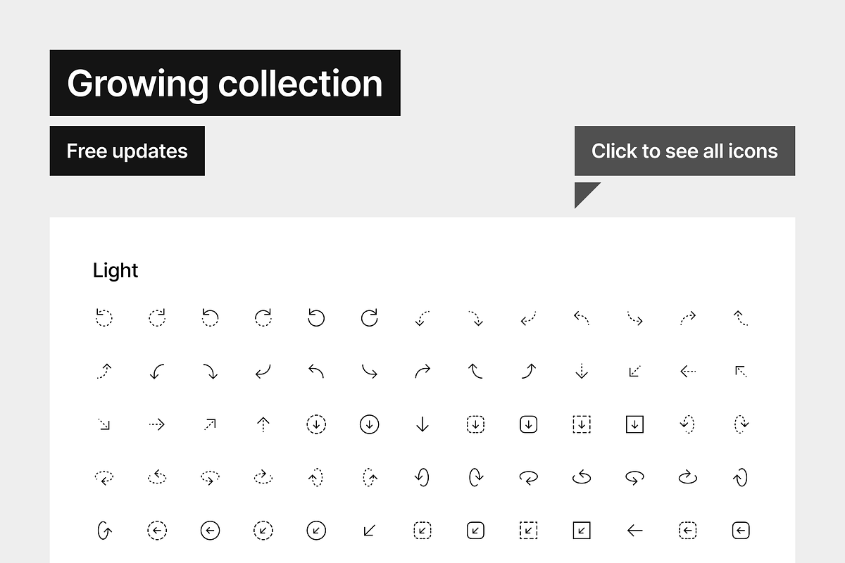
Task: Pick the solid rounded-square down arrow icon
Action: [529, 424]
